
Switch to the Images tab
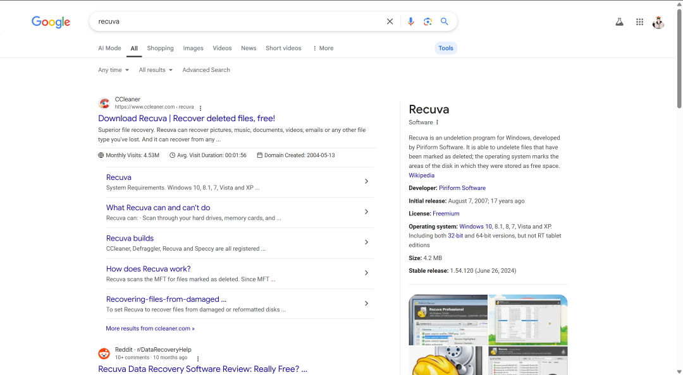tap(193, 48)
